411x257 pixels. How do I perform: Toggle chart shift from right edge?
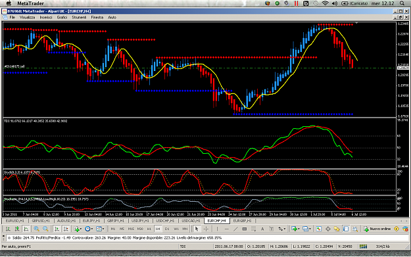(x=66, y=229)
